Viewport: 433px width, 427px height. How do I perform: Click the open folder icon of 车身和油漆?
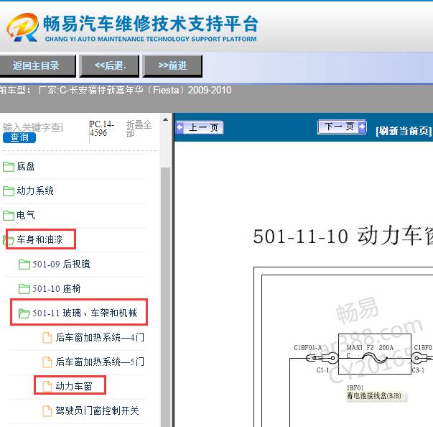[9, 240]
